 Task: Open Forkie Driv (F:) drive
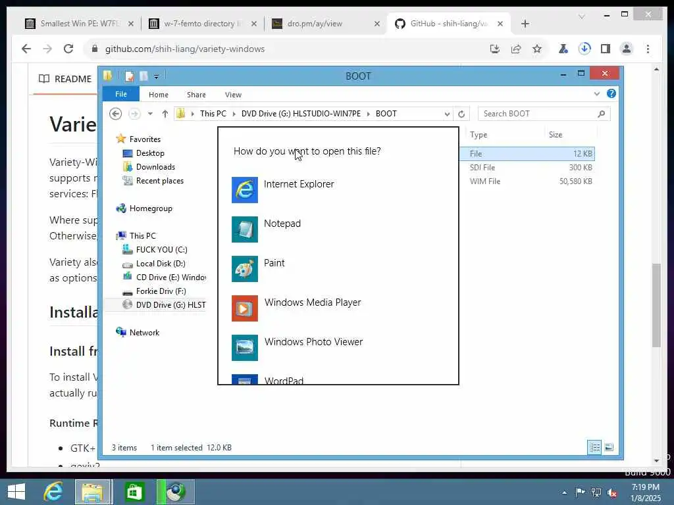click(161, 291)
